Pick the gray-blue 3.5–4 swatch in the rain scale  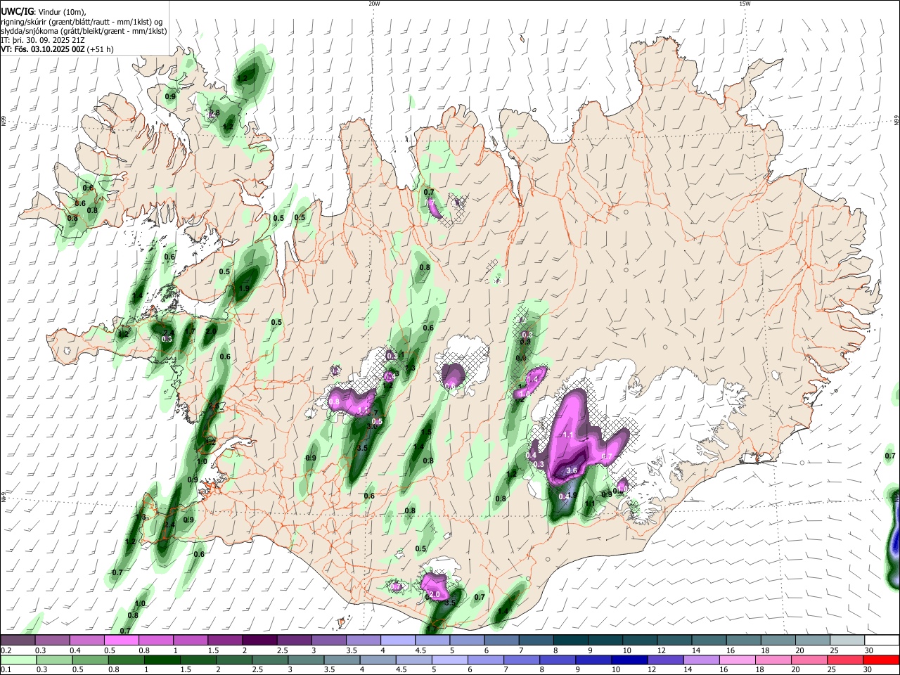click(x=342, y=660)
